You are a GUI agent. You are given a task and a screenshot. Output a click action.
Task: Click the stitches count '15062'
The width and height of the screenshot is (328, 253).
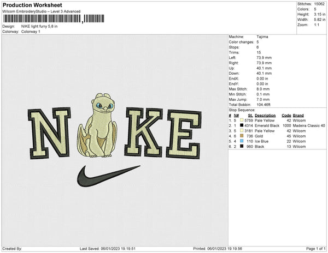[319, 4]
